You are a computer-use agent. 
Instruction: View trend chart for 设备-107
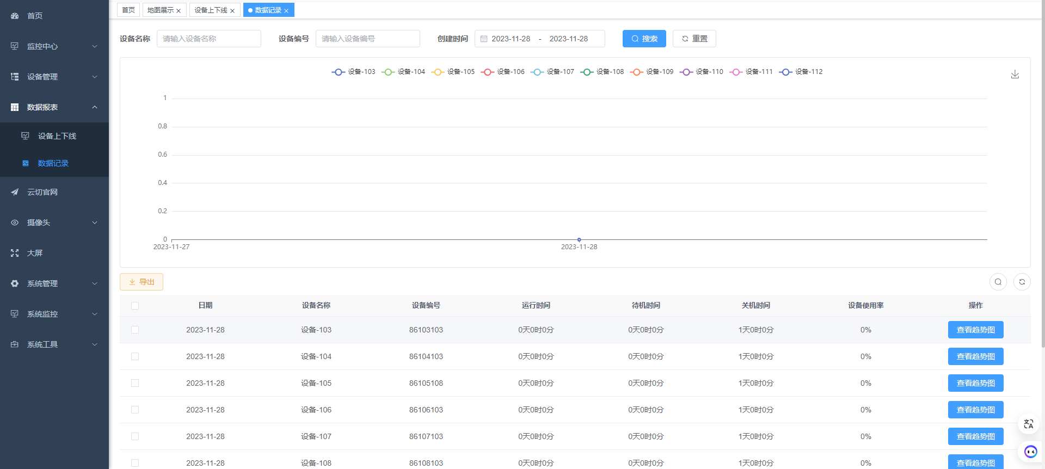976,436
